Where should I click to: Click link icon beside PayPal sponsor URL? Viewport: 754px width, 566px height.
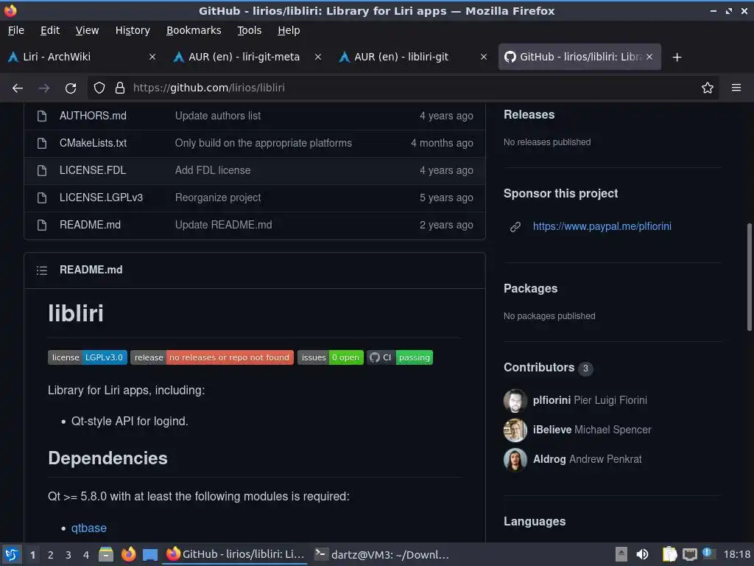point(515,227)
